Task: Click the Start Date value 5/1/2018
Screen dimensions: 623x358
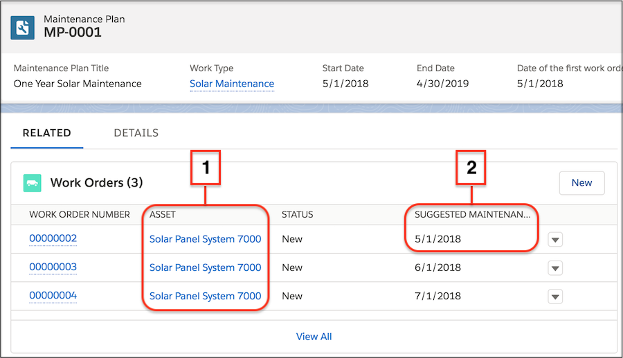Action: [345, 84]
